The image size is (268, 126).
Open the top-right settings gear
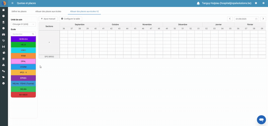click(x=263, y=3)
